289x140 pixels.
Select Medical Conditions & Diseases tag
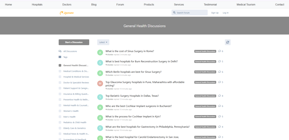pyautogui.click(x=74, y=71)
